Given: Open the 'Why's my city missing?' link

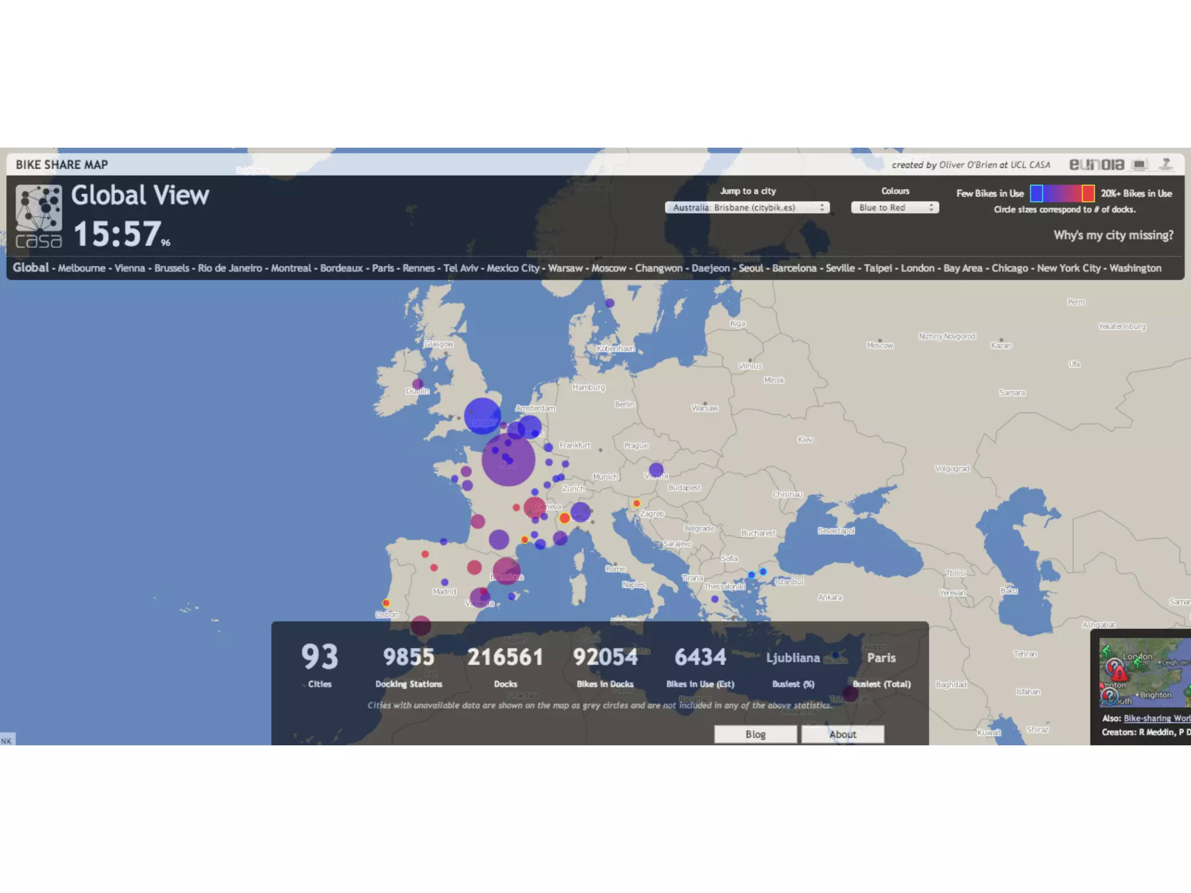Looking at the screenshot, I should pyautogui.click(x=1113, y=235).
